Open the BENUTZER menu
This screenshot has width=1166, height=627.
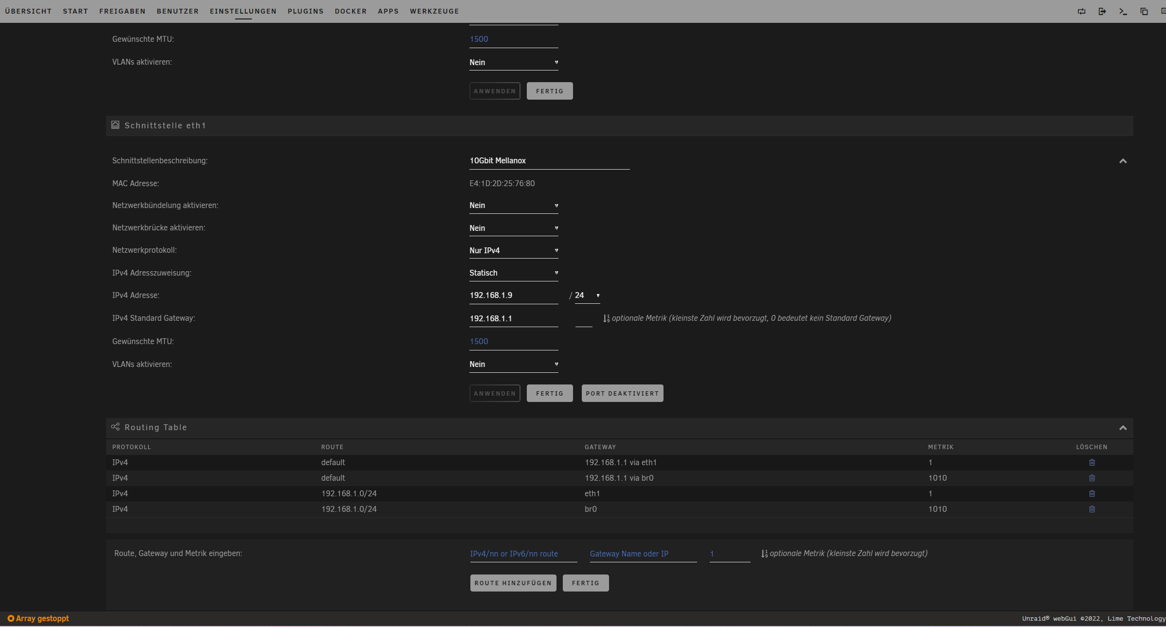tap(178, 11)
